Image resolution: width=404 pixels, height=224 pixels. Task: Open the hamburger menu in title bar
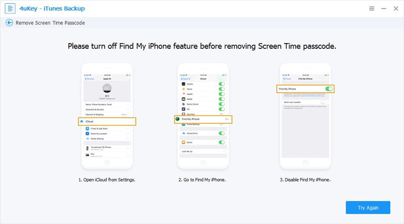(x=372, y=9)
